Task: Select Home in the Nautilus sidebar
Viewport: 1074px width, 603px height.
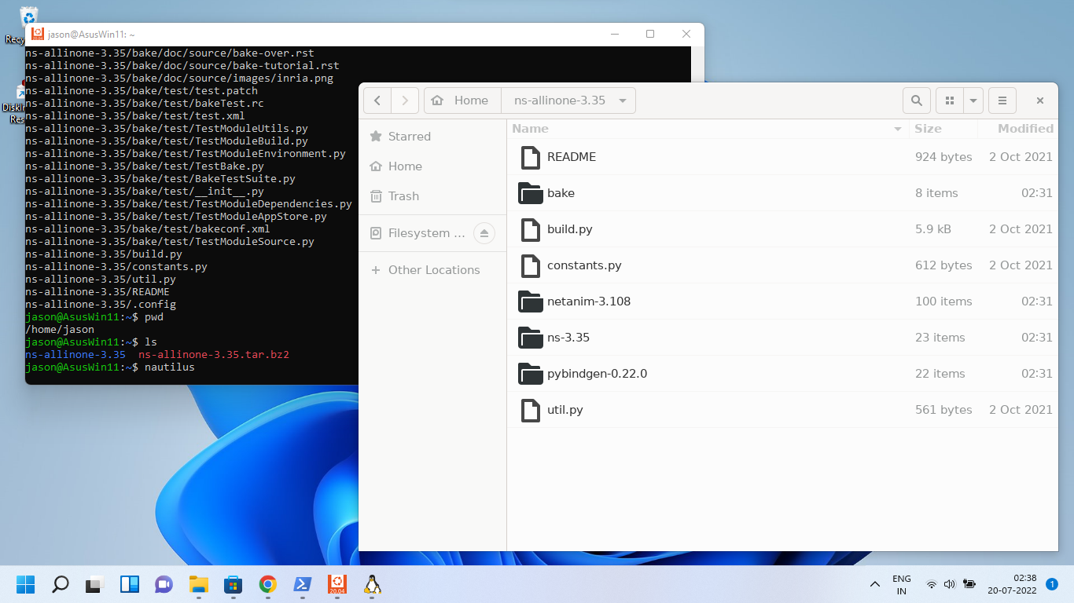Action: point(432,166)
